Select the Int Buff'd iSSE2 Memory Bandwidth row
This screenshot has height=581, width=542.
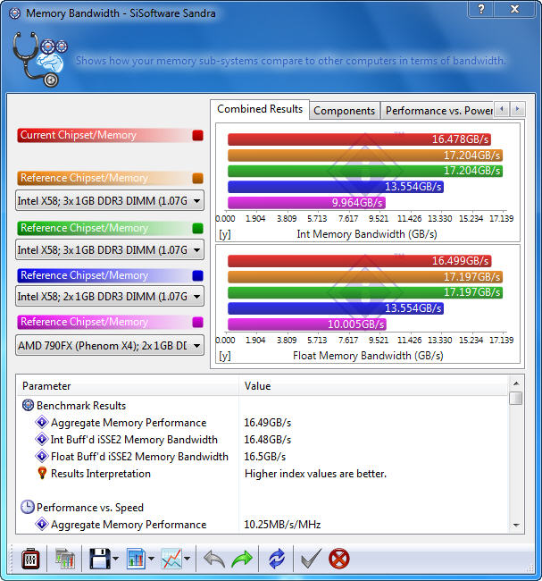click(263, 440)
